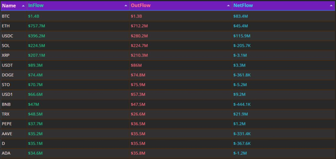The width and height of the screenshot is (336, 159).
Task: Click the STO InFlow value $70.7M
Action: click(x=36, y=85)
